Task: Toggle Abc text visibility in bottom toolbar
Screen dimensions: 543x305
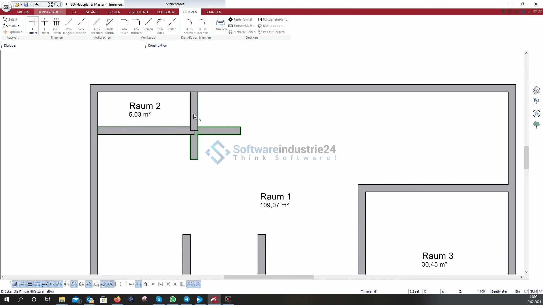Action: [52, 284]
